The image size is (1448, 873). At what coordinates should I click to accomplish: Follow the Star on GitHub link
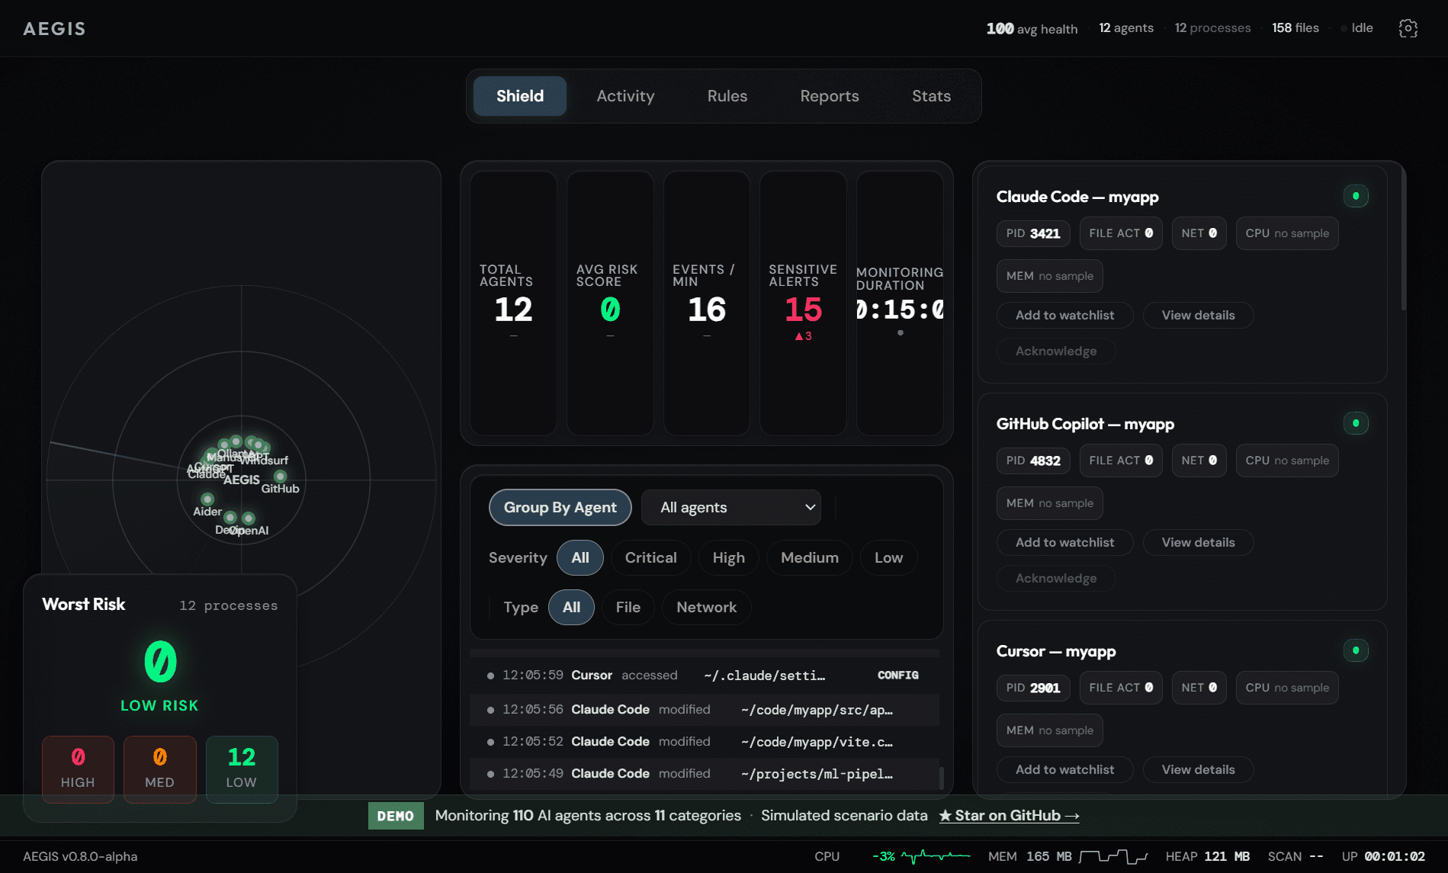point(1009,815)
